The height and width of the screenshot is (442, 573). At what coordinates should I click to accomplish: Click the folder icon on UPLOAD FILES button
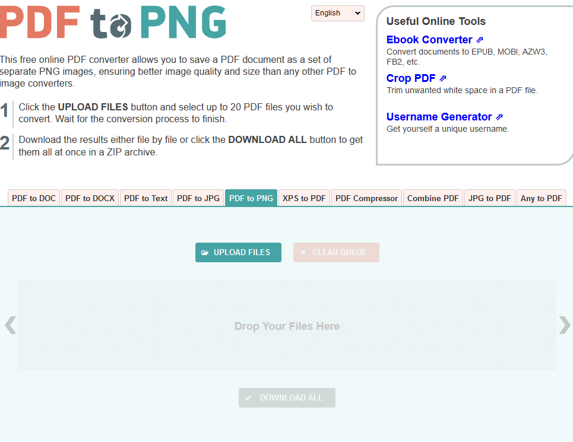[205, 252]
